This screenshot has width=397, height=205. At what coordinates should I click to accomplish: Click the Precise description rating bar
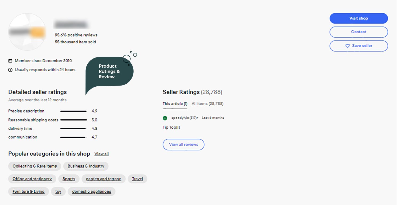[73, 111]
